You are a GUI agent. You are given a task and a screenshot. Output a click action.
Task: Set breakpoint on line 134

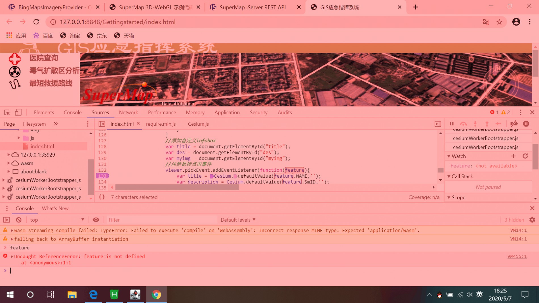102,182
